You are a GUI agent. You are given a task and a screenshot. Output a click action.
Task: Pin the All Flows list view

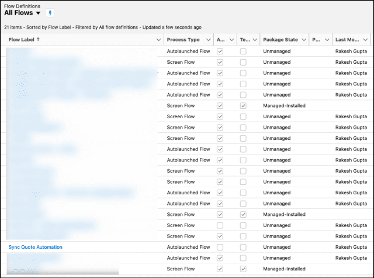[x=50, y=13]
